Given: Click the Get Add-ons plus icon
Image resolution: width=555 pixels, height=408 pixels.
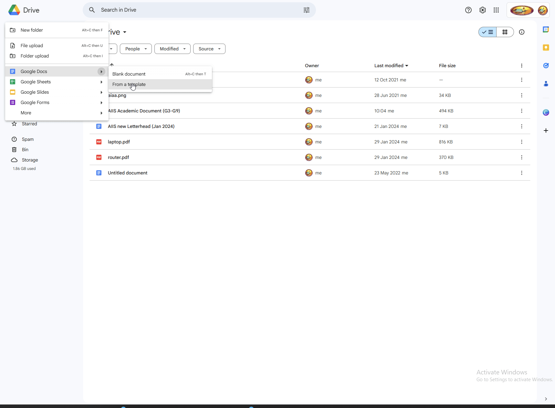Looking at the screenshot, I should (546, 131).
